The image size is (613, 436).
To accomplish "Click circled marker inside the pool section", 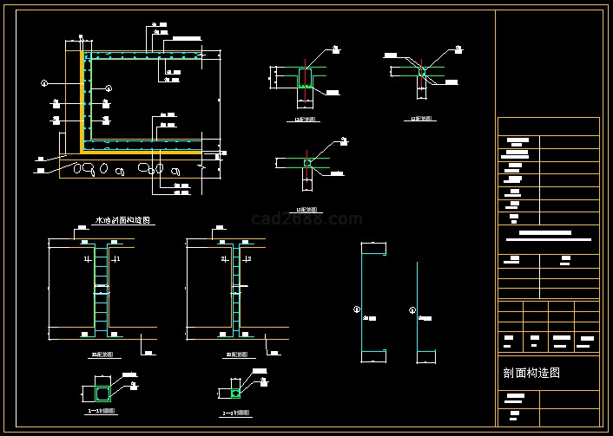I will click(x=109, y=88).
